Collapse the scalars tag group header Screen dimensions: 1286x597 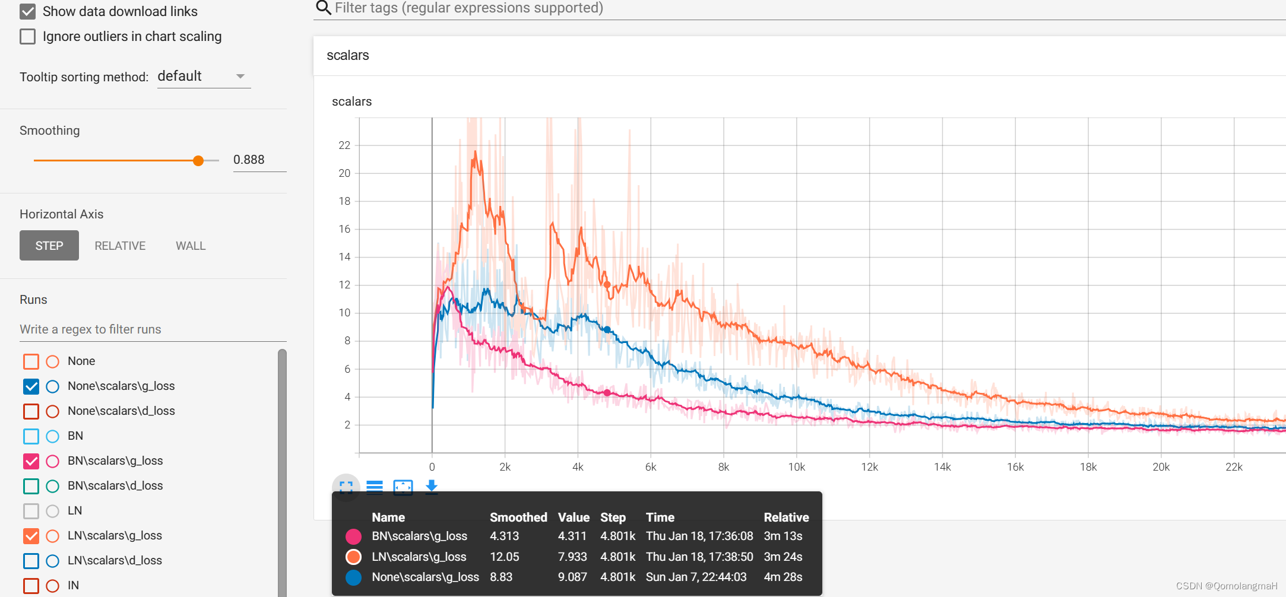[347, 55]
